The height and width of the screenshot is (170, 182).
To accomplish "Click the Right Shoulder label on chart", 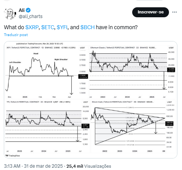I will click(x=61, y=59).
